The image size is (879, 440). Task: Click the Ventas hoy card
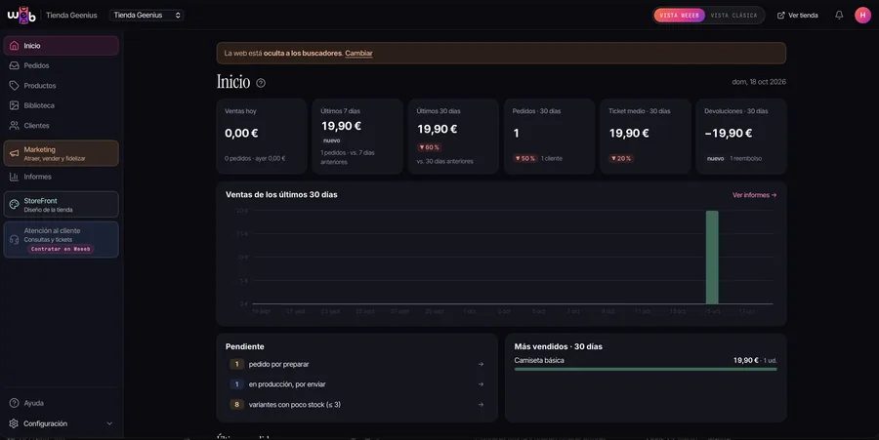point(261,137)
